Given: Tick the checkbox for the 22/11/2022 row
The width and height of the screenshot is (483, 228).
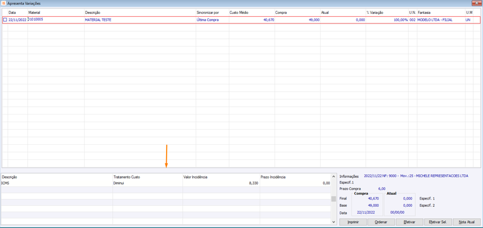Looking at the screenshot, I should coord(5,20).
